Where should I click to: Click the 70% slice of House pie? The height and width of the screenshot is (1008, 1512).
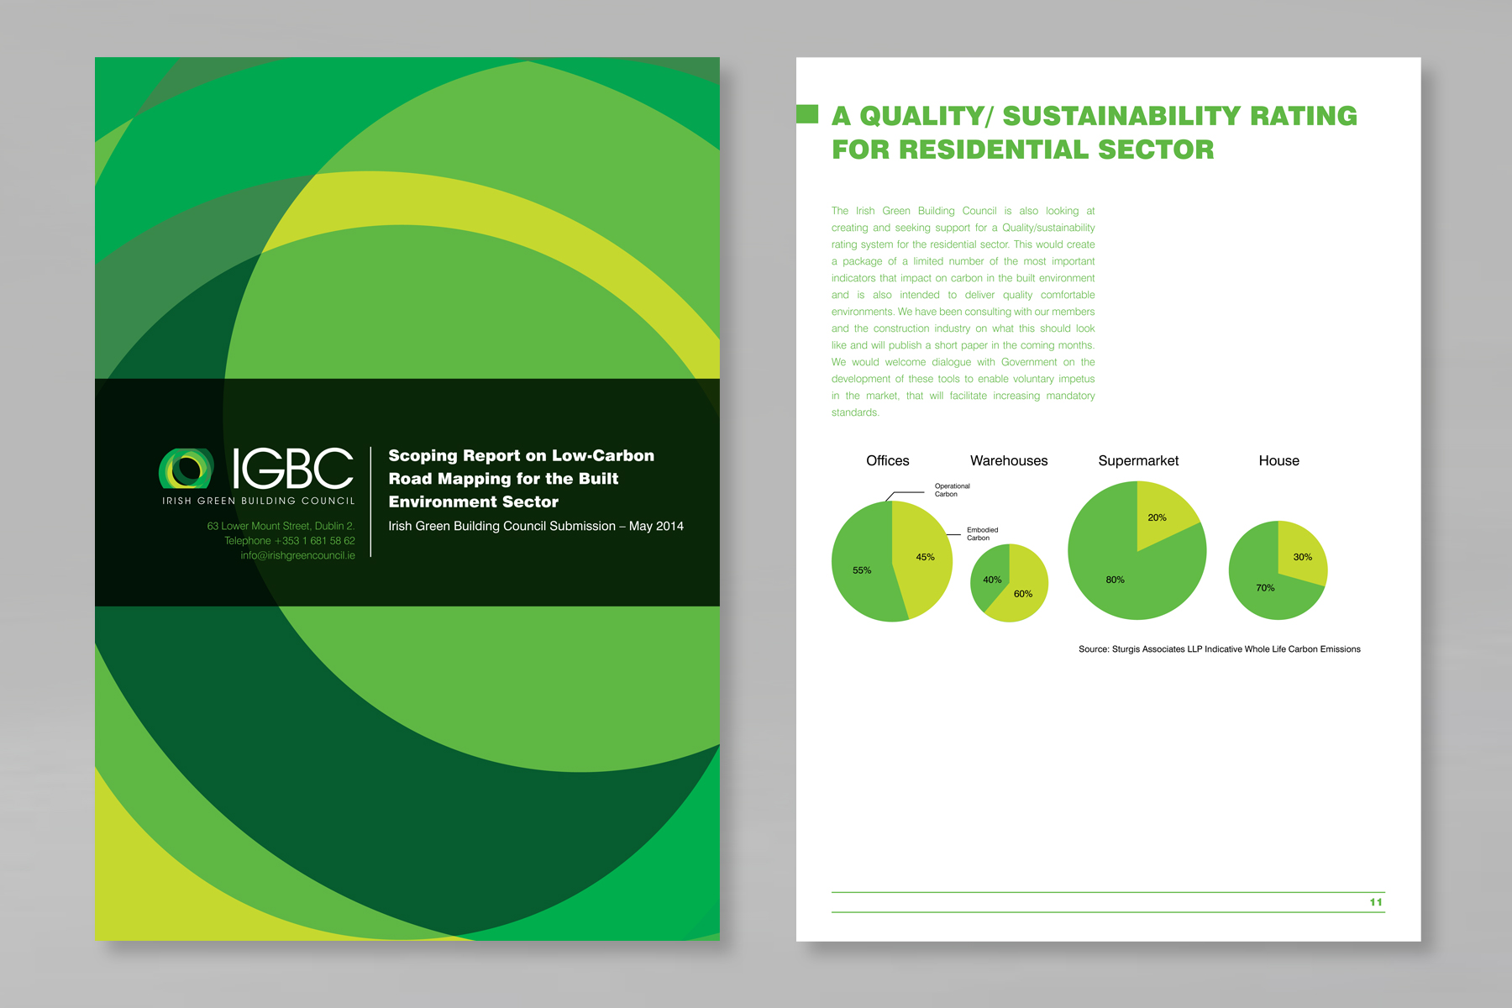(1264, 588)
